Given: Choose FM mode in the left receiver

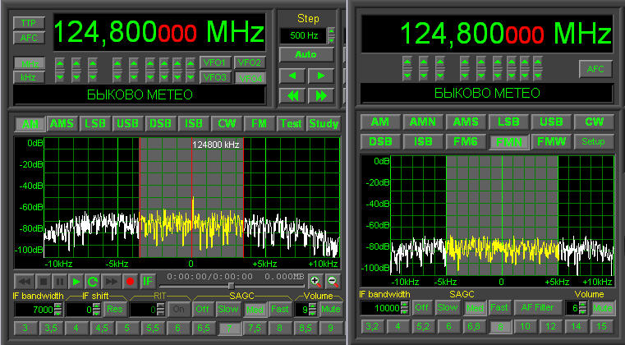Looking at the screenshot, I should pos(259,124).
